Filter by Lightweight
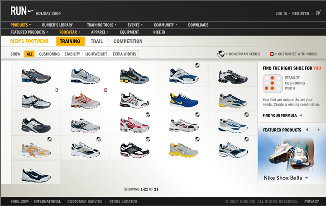 96,54
